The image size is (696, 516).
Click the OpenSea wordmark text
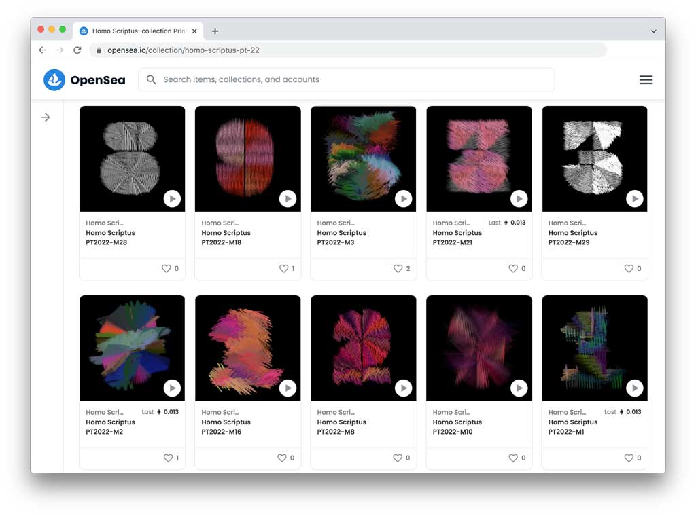pyautogui.click(x=98, y=80)
